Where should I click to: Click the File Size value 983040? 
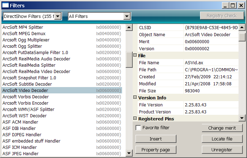click(x=211, y=91)
